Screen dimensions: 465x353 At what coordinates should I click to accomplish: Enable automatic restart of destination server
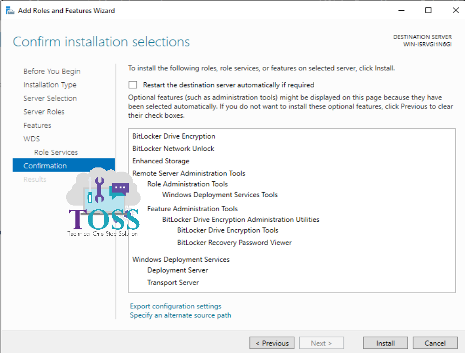pyautogui.click(x=132, y=85)
